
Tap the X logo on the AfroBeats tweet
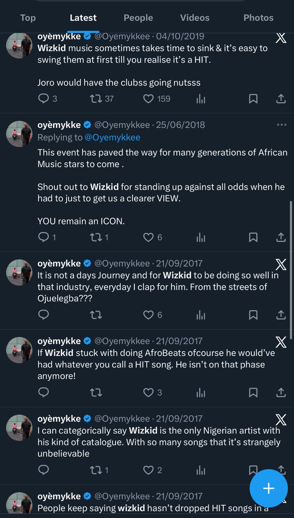281,343
